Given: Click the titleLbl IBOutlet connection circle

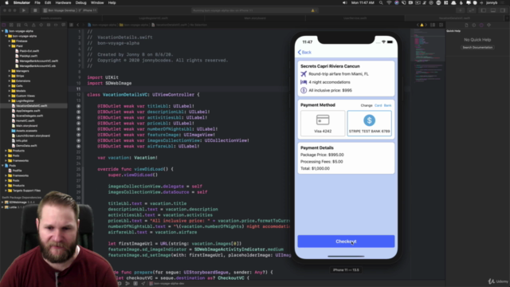Looking at the screenshot, I should click(78, 106).
